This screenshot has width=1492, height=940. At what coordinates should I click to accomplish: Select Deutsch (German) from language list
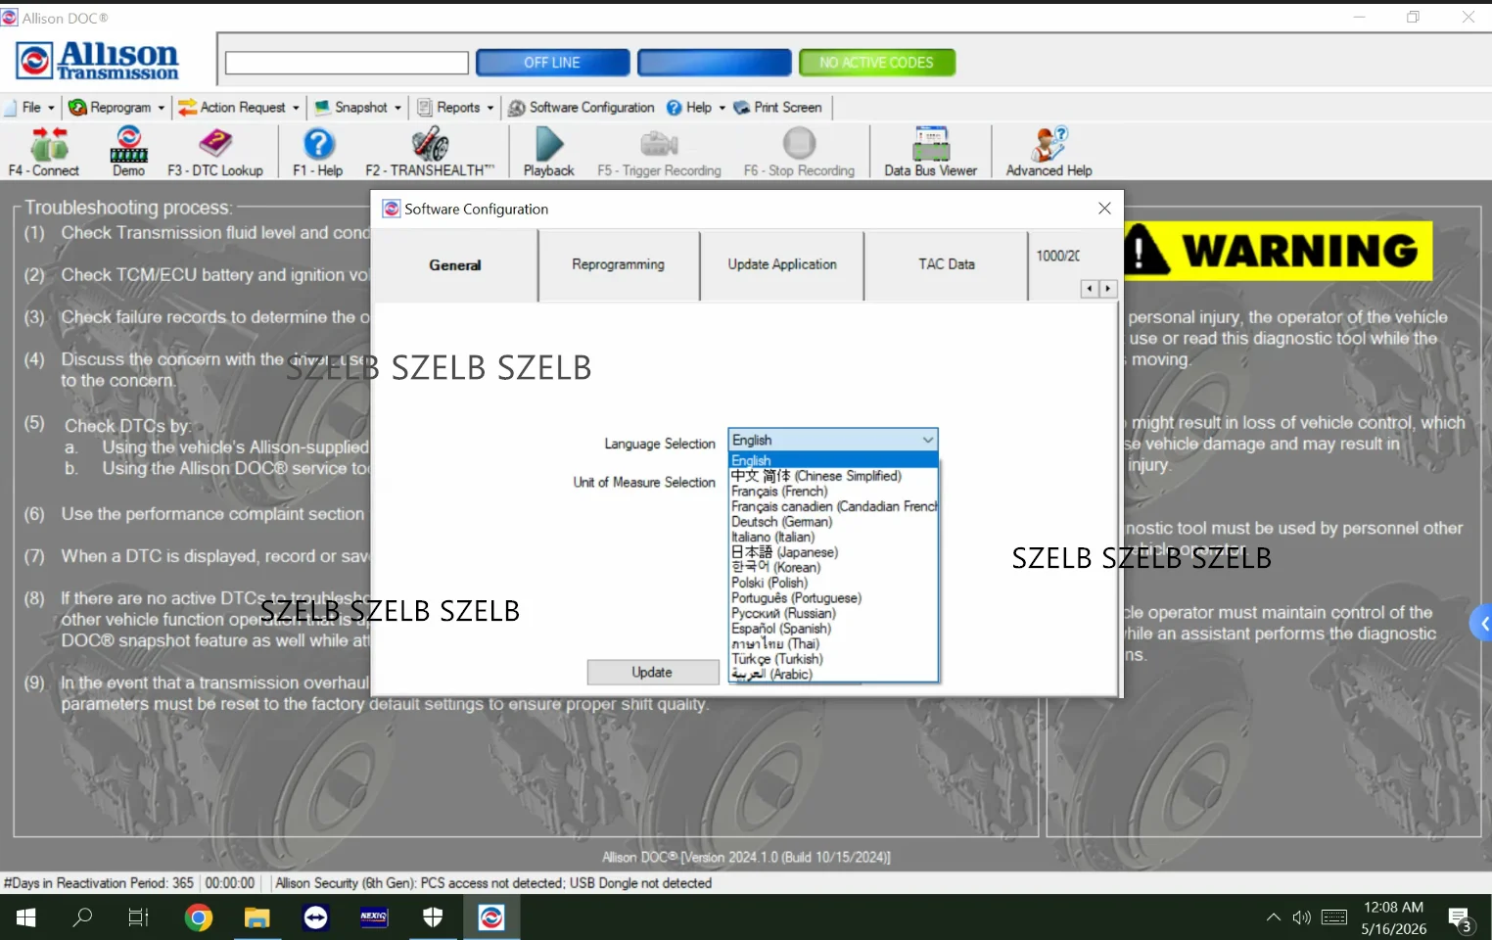[x=781, y=522]
